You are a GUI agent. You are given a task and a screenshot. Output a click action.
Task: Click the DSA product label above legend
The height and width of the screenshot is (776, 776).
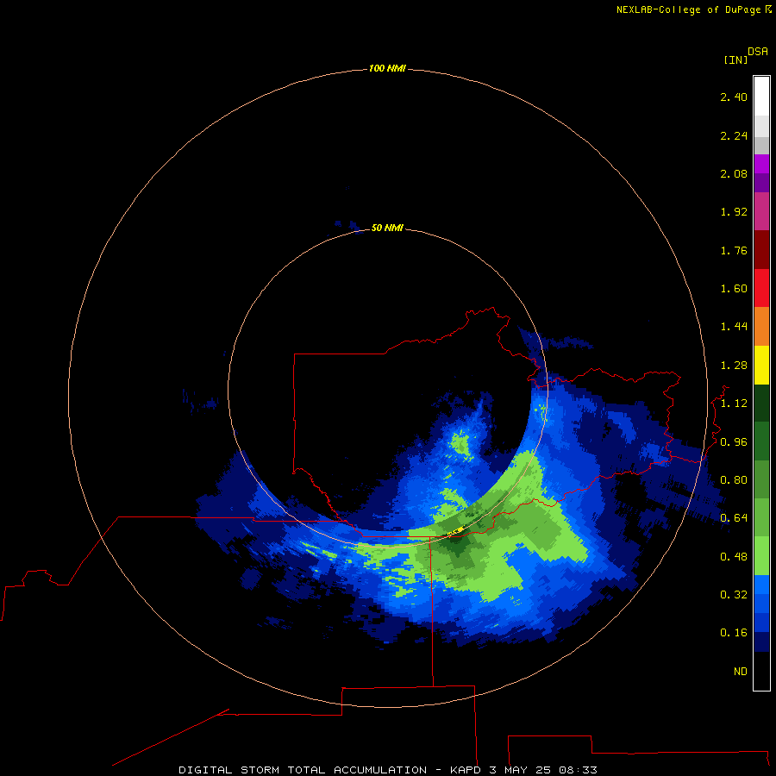[x=758, y=52]
